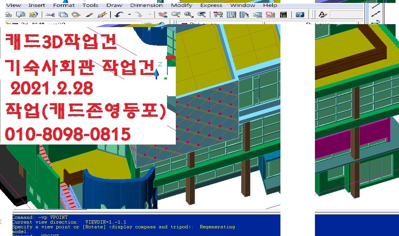
Task: Open the Markup Set Manager icon
Action: 270,15
